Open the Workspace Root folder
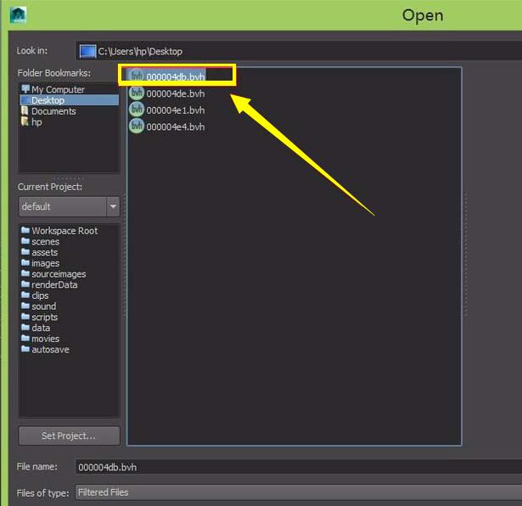The height and width of the screenshot is (506, 522). pos(64,231)
